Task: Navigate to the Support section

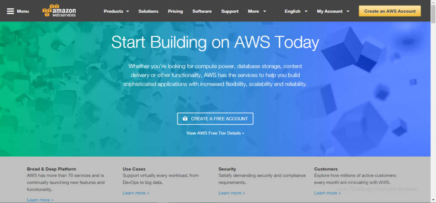Action: 230,11
